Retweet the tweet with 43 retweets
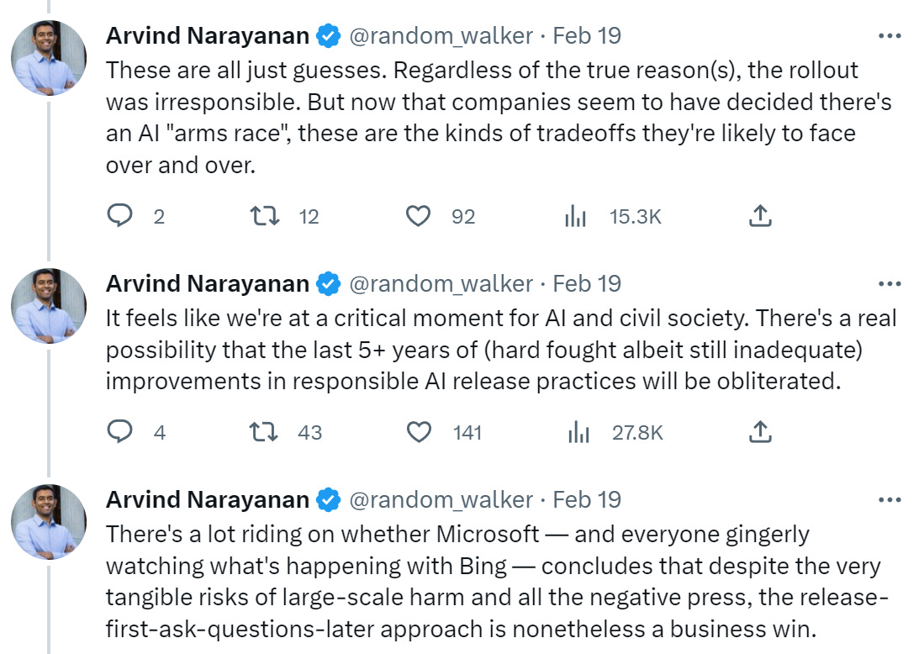The width and height of the screenshot is (924, 654). tap(267, 432)
